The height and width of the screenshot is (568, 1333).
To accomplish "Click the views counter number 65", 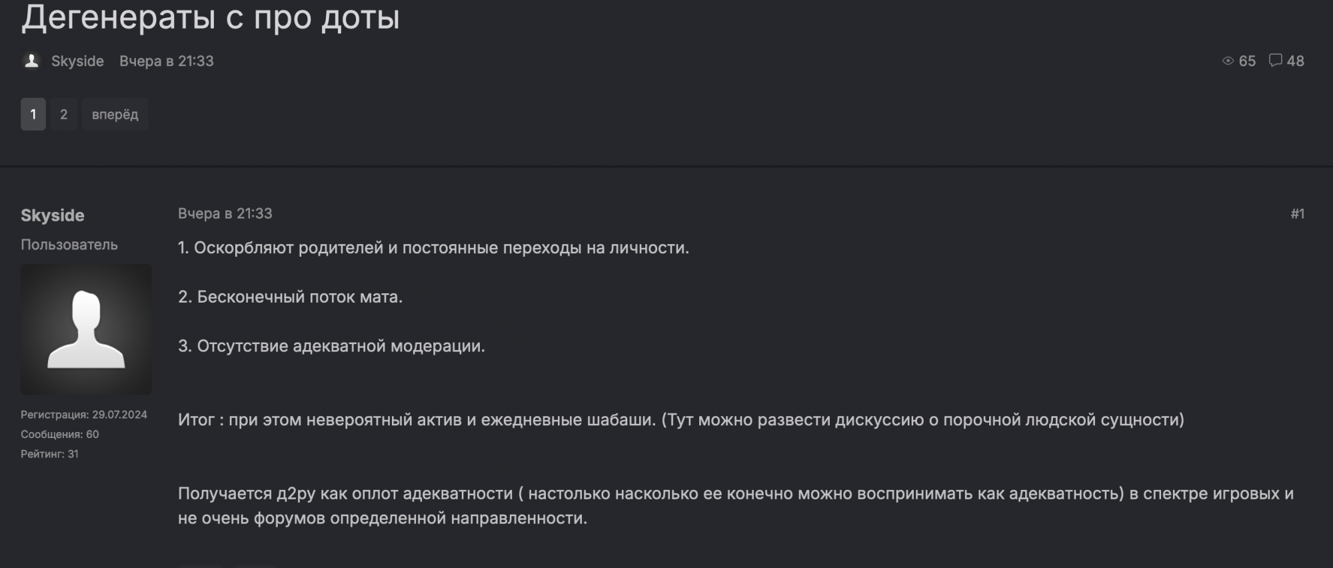I will click(1247, 61).
